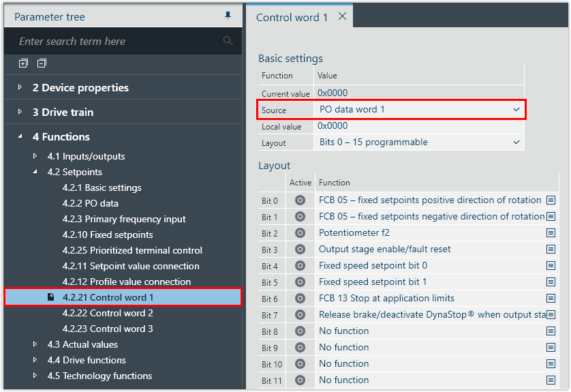Open the function list icon for Bit 2
This screenshot has height=392, width=571.
[551, 233]
